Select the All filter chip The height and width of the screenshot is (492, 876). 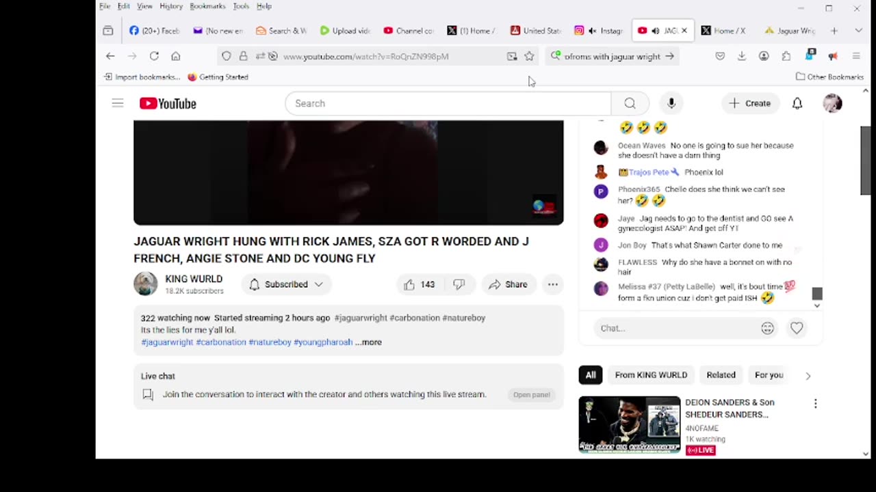tap(591, 375)
